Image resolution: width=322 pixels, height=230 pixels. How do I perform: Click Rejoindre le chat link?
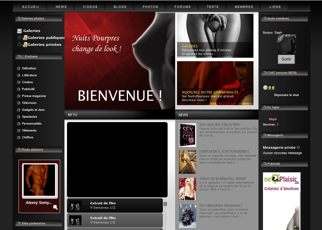286,95
